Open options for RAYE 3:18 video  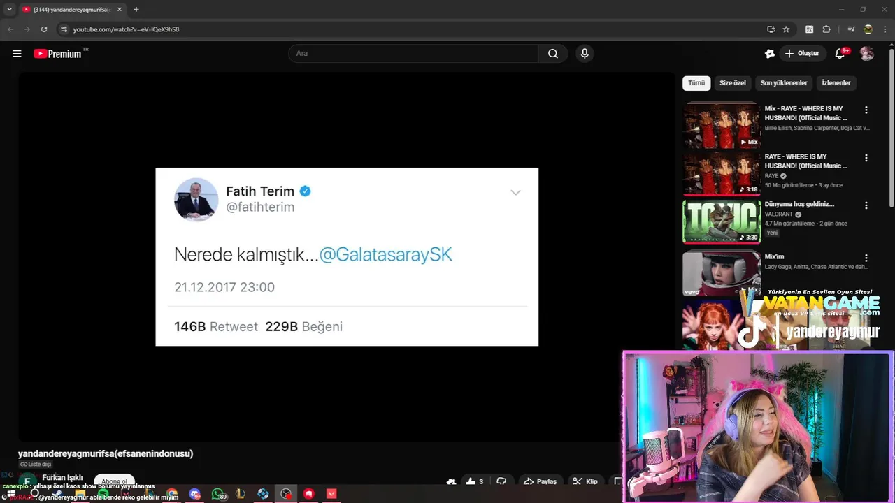[x=866, y=158]
